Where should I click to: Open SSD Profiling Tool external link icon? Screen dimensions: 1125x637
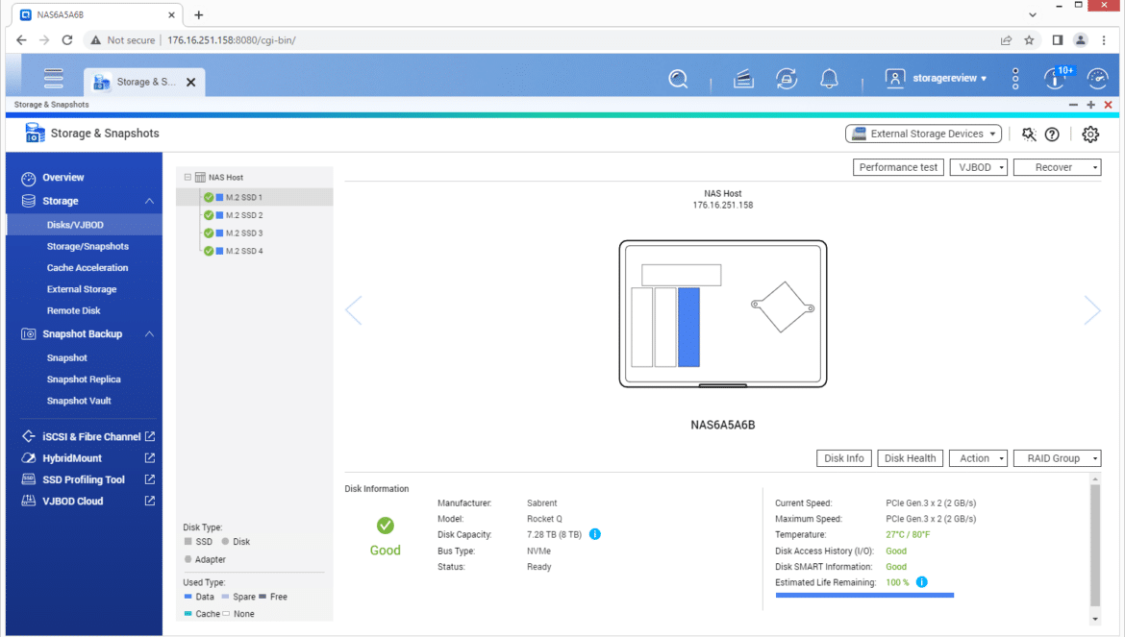point(150,479)
